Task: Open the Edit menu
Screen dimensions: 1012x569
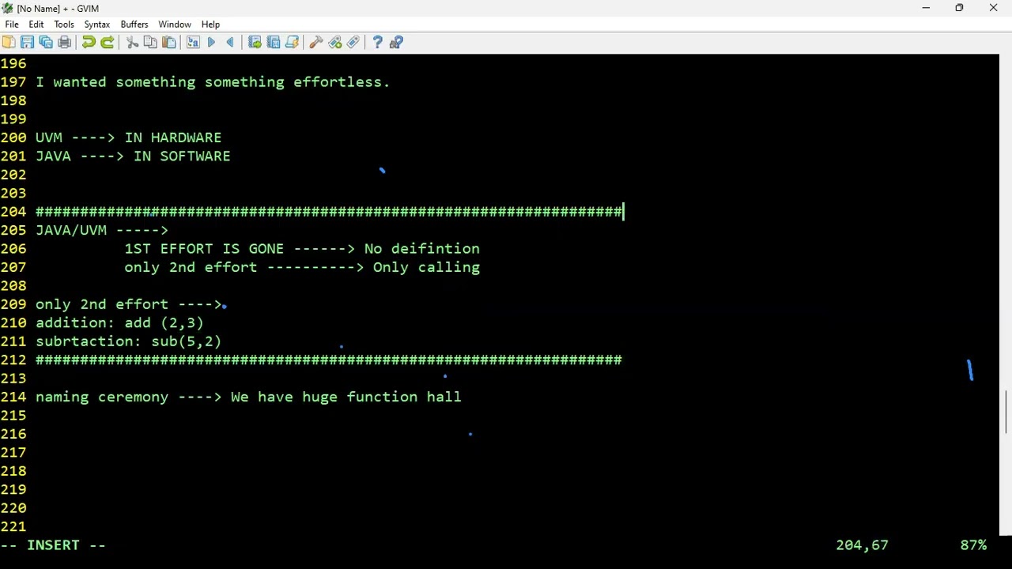Action: coord(36,24)
